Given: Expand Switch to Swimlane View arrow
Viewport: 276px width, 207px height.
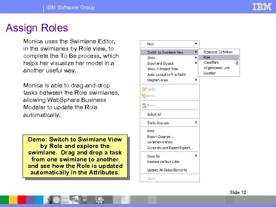Looking at the screenshot, I should click(x=196, y=52).
